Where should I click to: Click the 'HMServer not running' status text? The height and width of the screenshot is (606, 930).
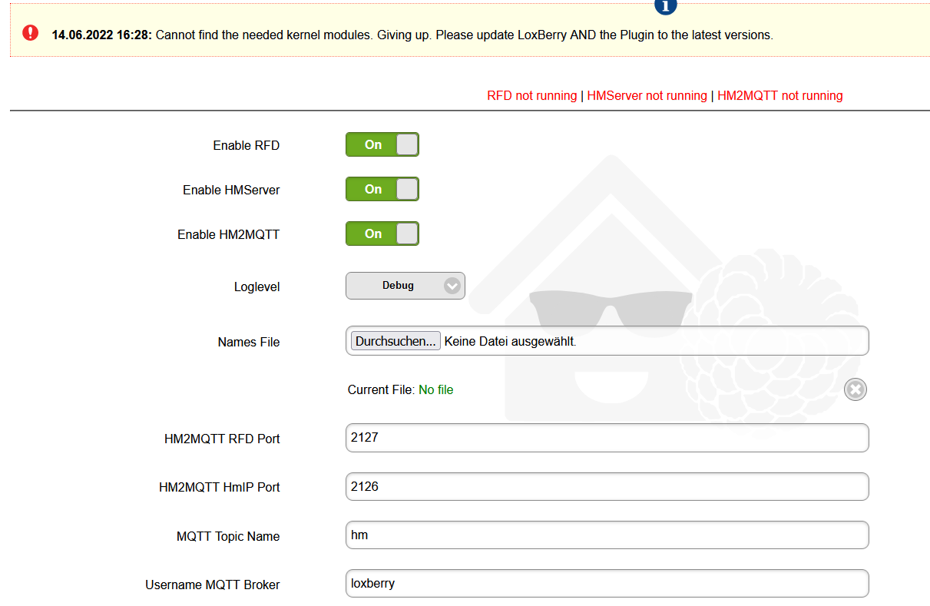[647, 96]
